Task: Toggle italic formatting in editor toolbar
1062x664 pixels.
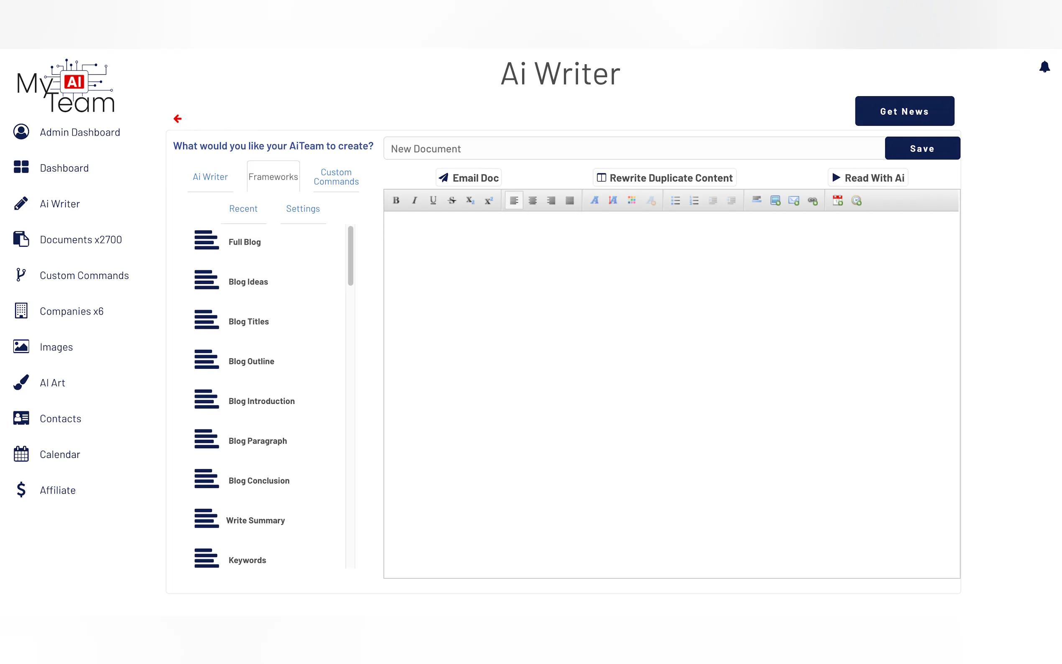Action: [x=414, y=200]
